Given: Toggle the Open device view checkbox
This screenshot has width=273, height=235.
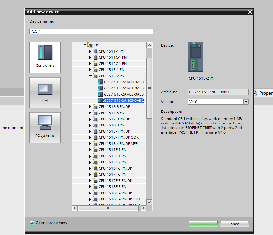Looking at the screenshot, I should (x=32, y=223).
